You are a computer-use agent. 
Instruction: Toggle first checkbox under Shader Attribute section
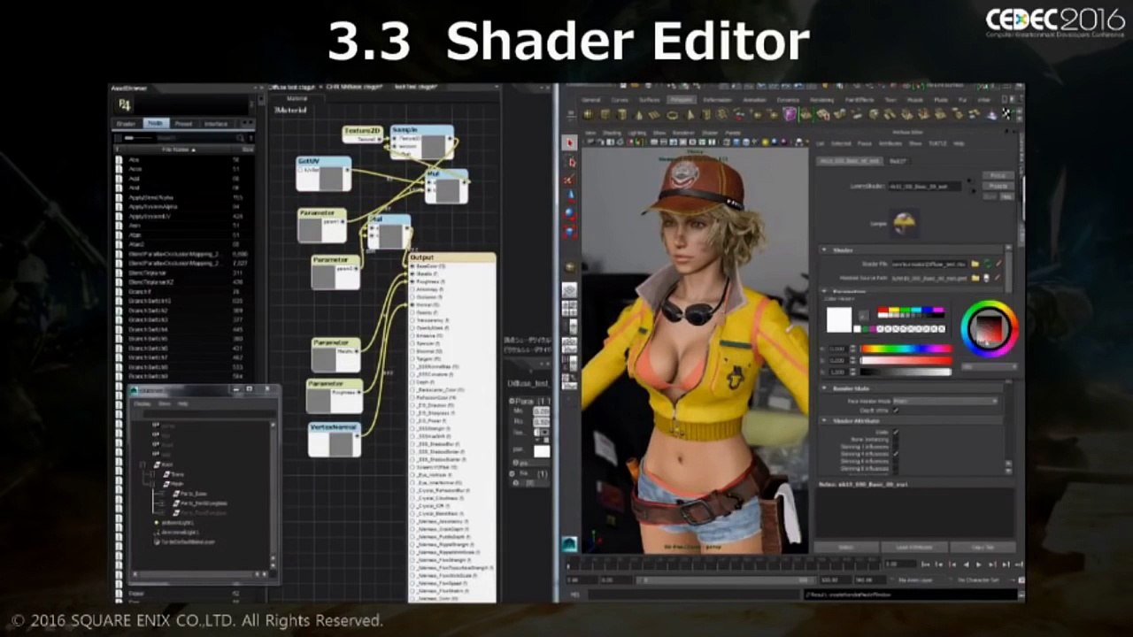point(896,432)
